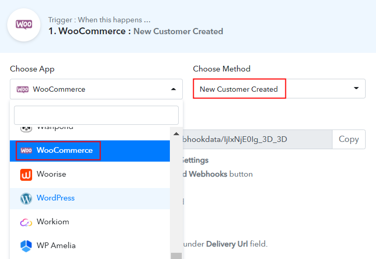The height and width of the screenshot is (259, 376).
Task: Open the Choose App WooCommerce dropdown
Action: [x=96, y=89]
